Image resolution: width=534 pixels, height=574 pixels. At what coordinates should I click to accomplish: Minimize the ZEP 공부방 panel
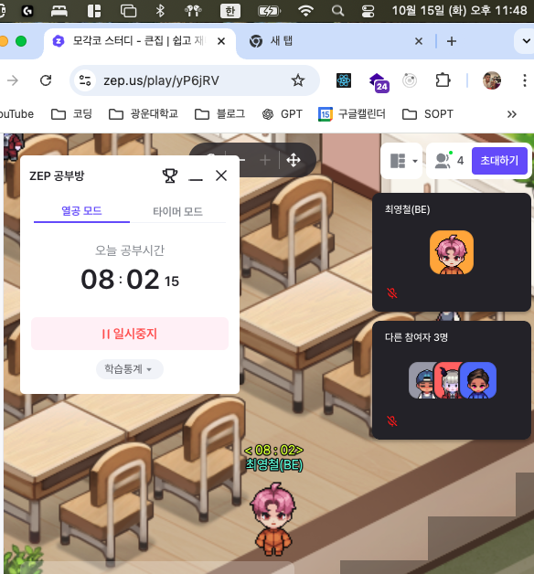196,179
